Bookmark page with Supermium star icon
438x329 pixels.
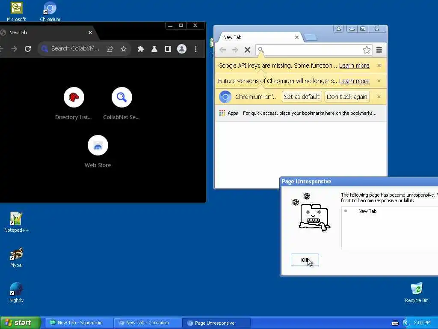tap(124, 49)
